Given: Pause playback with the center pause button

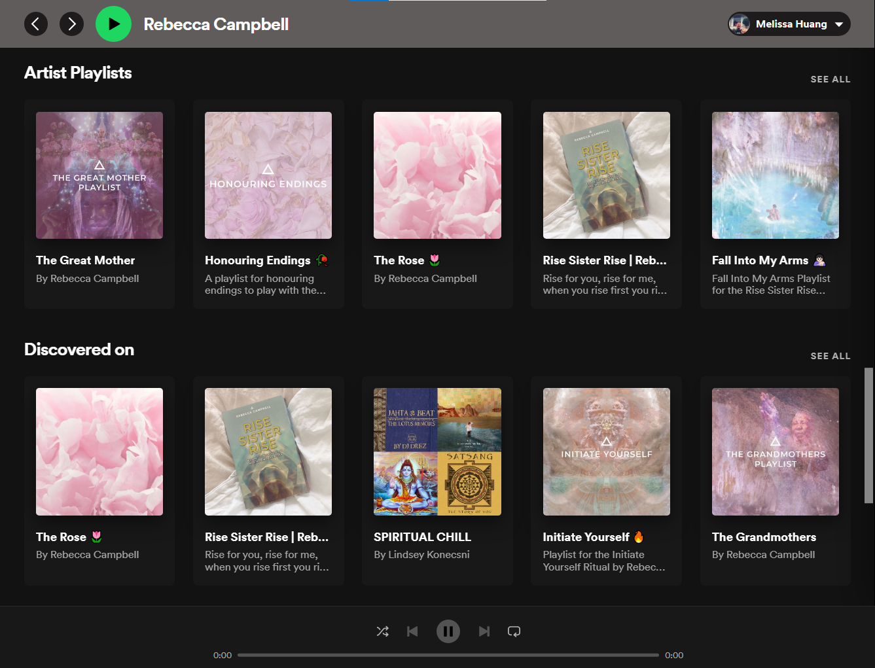Looking at the screenshot, I should pyautogui.click(x=448, y=631).
